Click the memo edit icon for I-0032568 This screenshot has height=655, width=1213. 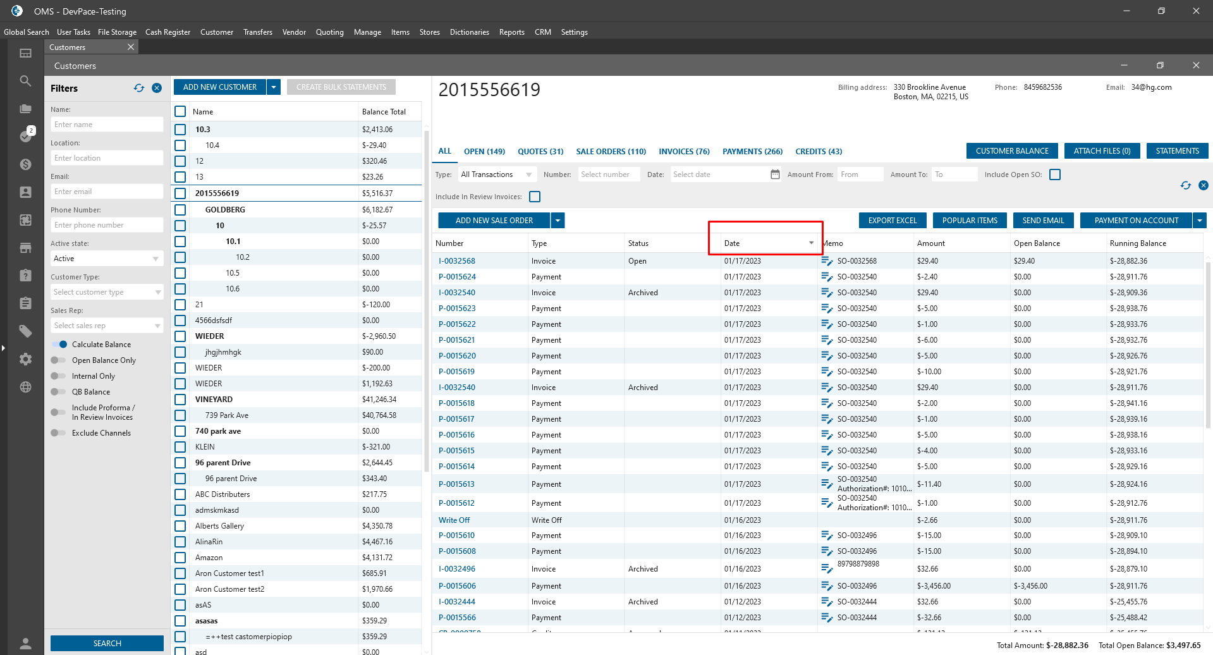coord(826,261)
